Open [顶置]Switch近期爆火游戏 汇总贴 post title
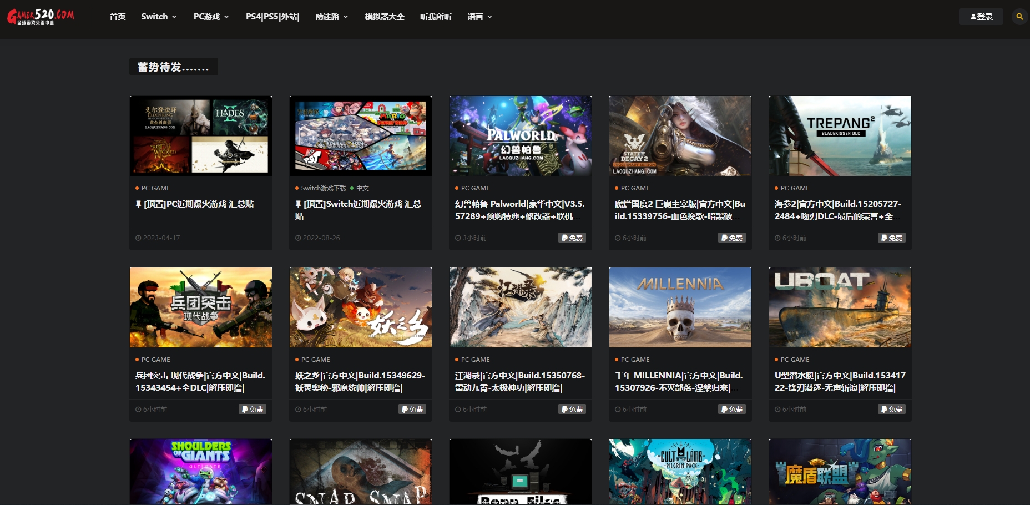 pos(359,210)
